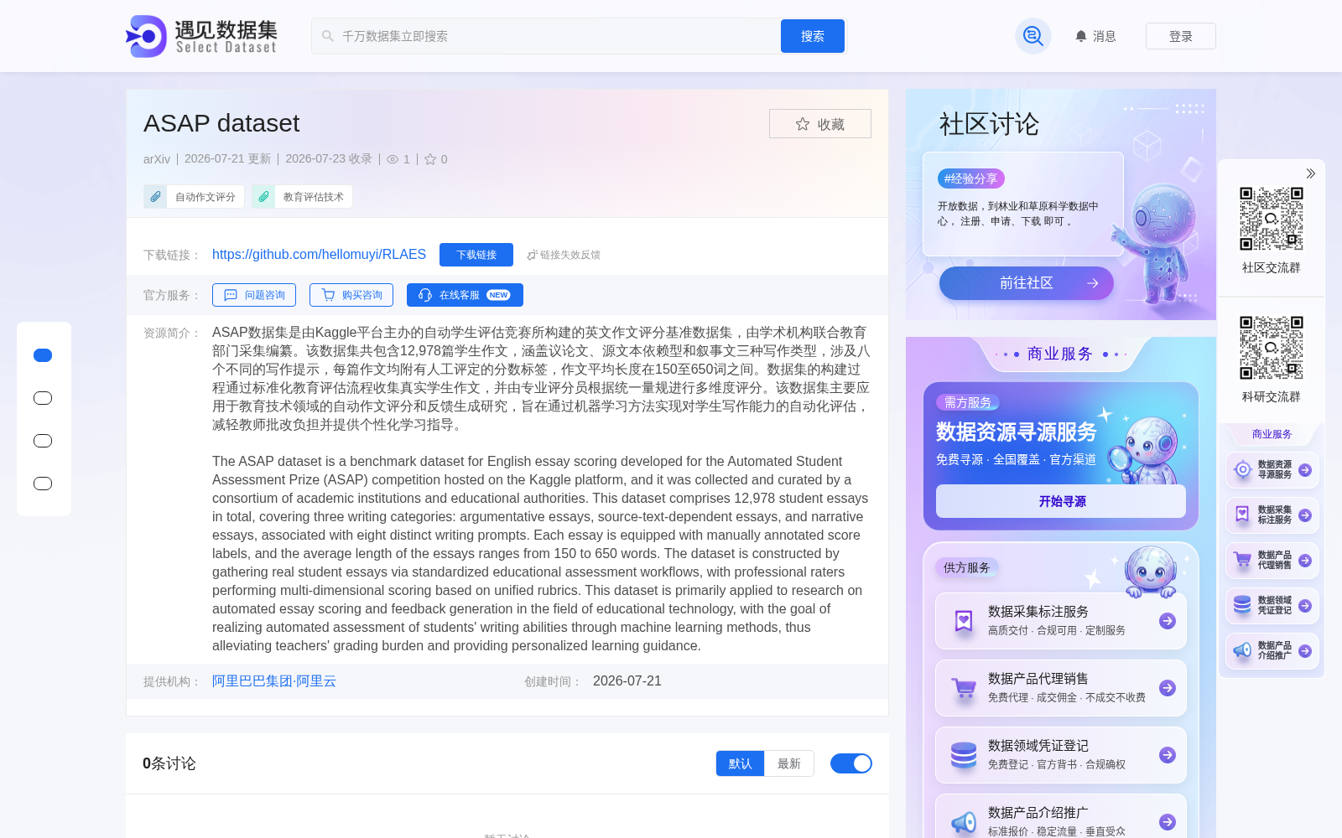Click 问题咨询 button
The image size is (1342, 838).
254,295
